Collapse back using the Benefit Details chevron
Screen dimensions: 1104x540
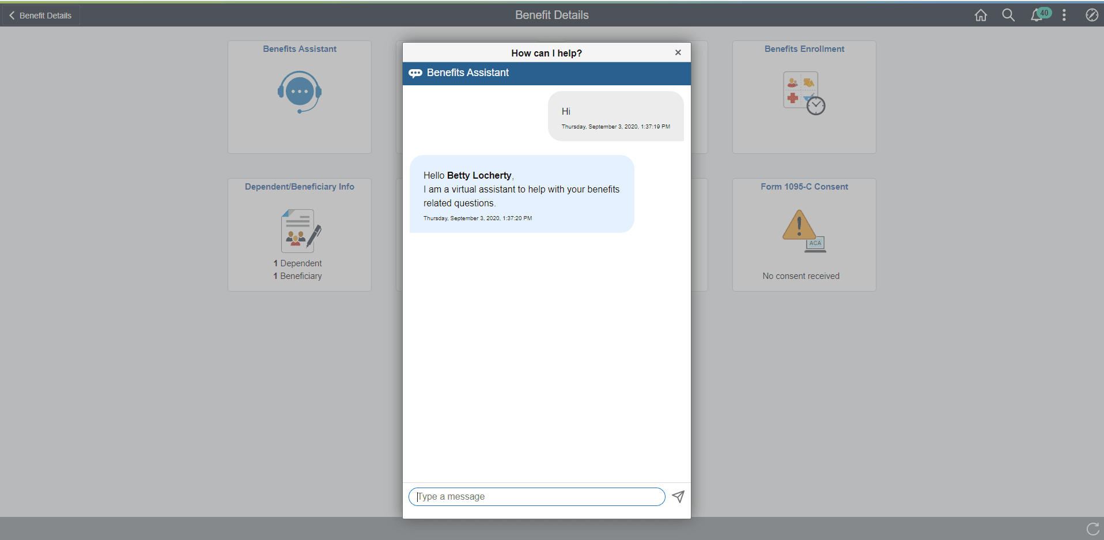click(12, 15)
